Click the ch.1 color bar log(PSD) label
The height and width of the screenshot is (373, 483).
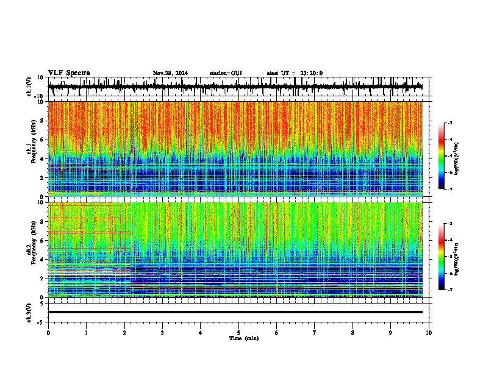point(457,158)
